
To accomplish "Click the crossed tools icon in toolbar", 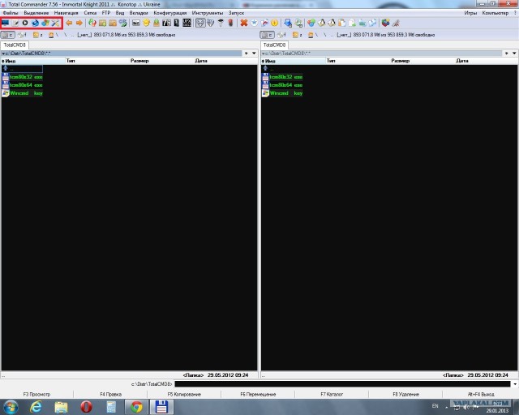I will tap(56, 23).
